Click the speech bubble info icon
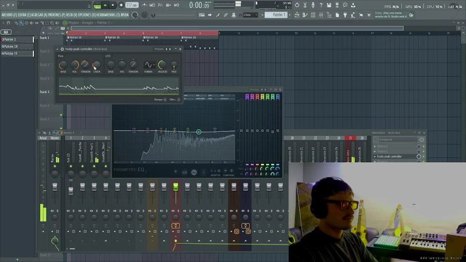 point(345,5)
